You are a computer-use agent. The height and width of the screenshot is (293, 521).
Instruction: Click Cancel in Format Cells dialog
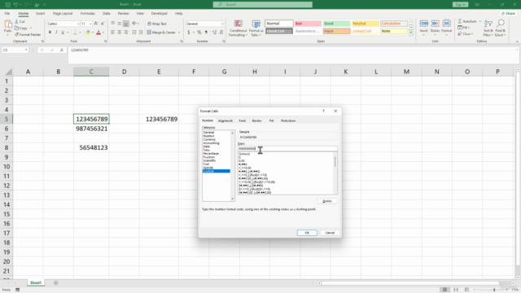(x=330, y=233)
